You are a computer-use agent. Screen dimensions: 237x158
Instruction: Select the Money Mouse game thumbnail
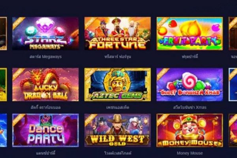click(x=190, y=130)
